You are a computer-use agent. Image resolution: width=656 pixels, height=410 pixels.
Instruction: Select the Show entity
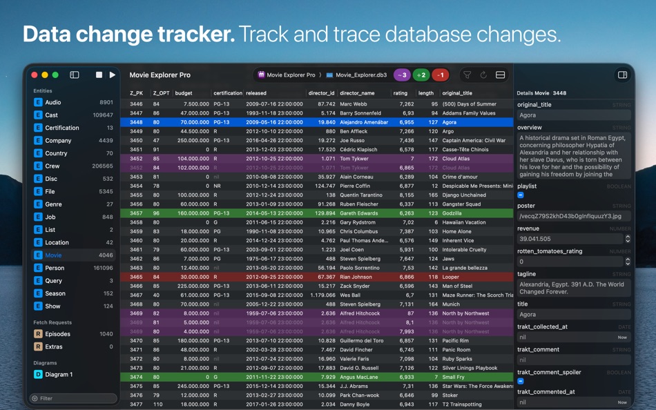click(73, 306)
